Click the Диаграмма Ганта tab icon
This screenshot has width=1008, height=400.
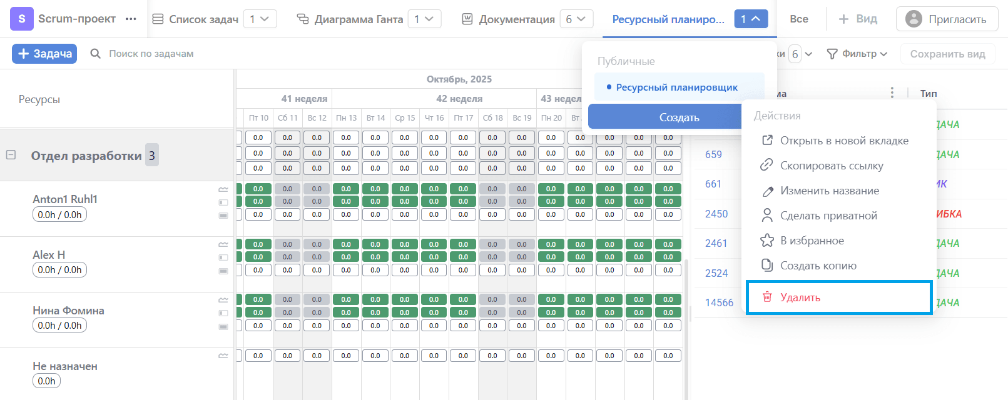click(x=303, y=19)
